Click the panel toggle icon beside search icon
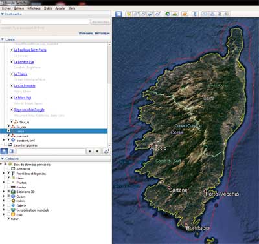259x244 pixels. coord(12,151)
